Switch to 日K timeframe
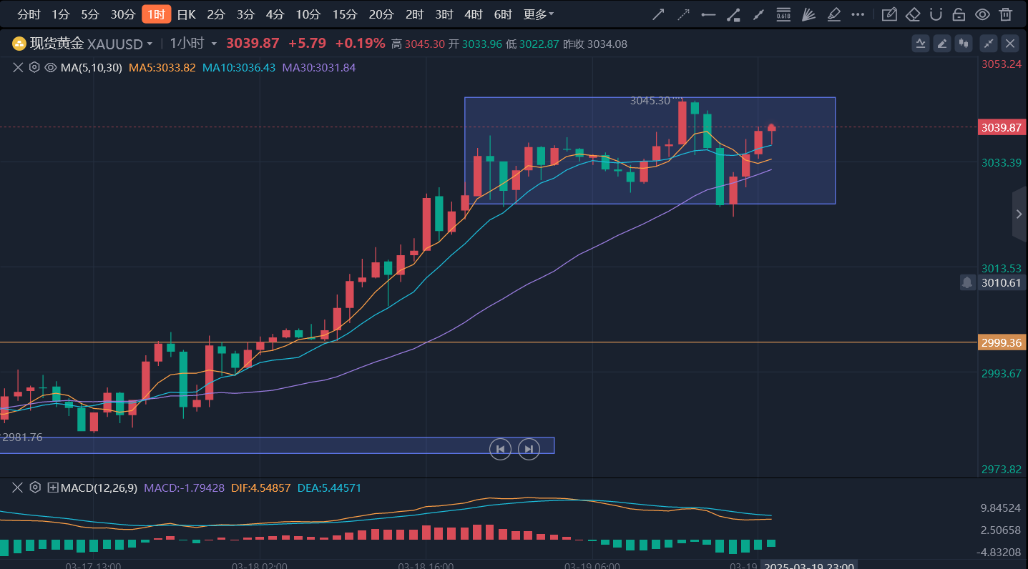Image resolution: width=1028 pixels, height=569 pixels. [x=186, y=14]
